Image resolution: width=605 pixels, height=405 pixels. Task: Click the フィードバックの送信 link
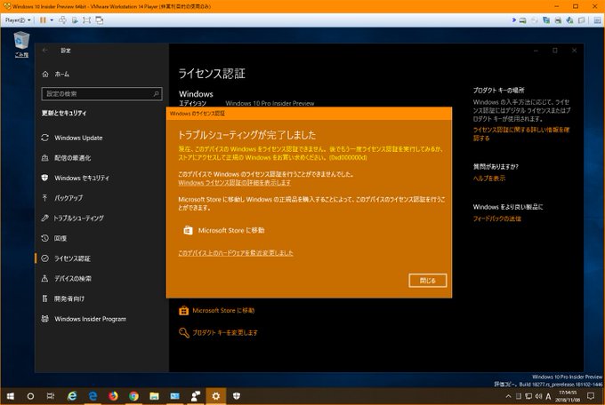point(497,218)
